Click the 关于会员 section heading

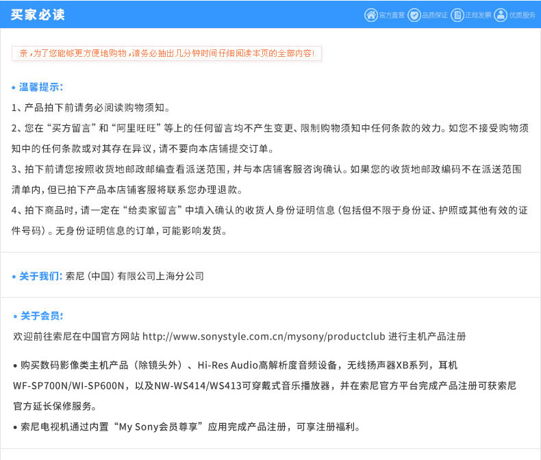[x=42, y=316]
